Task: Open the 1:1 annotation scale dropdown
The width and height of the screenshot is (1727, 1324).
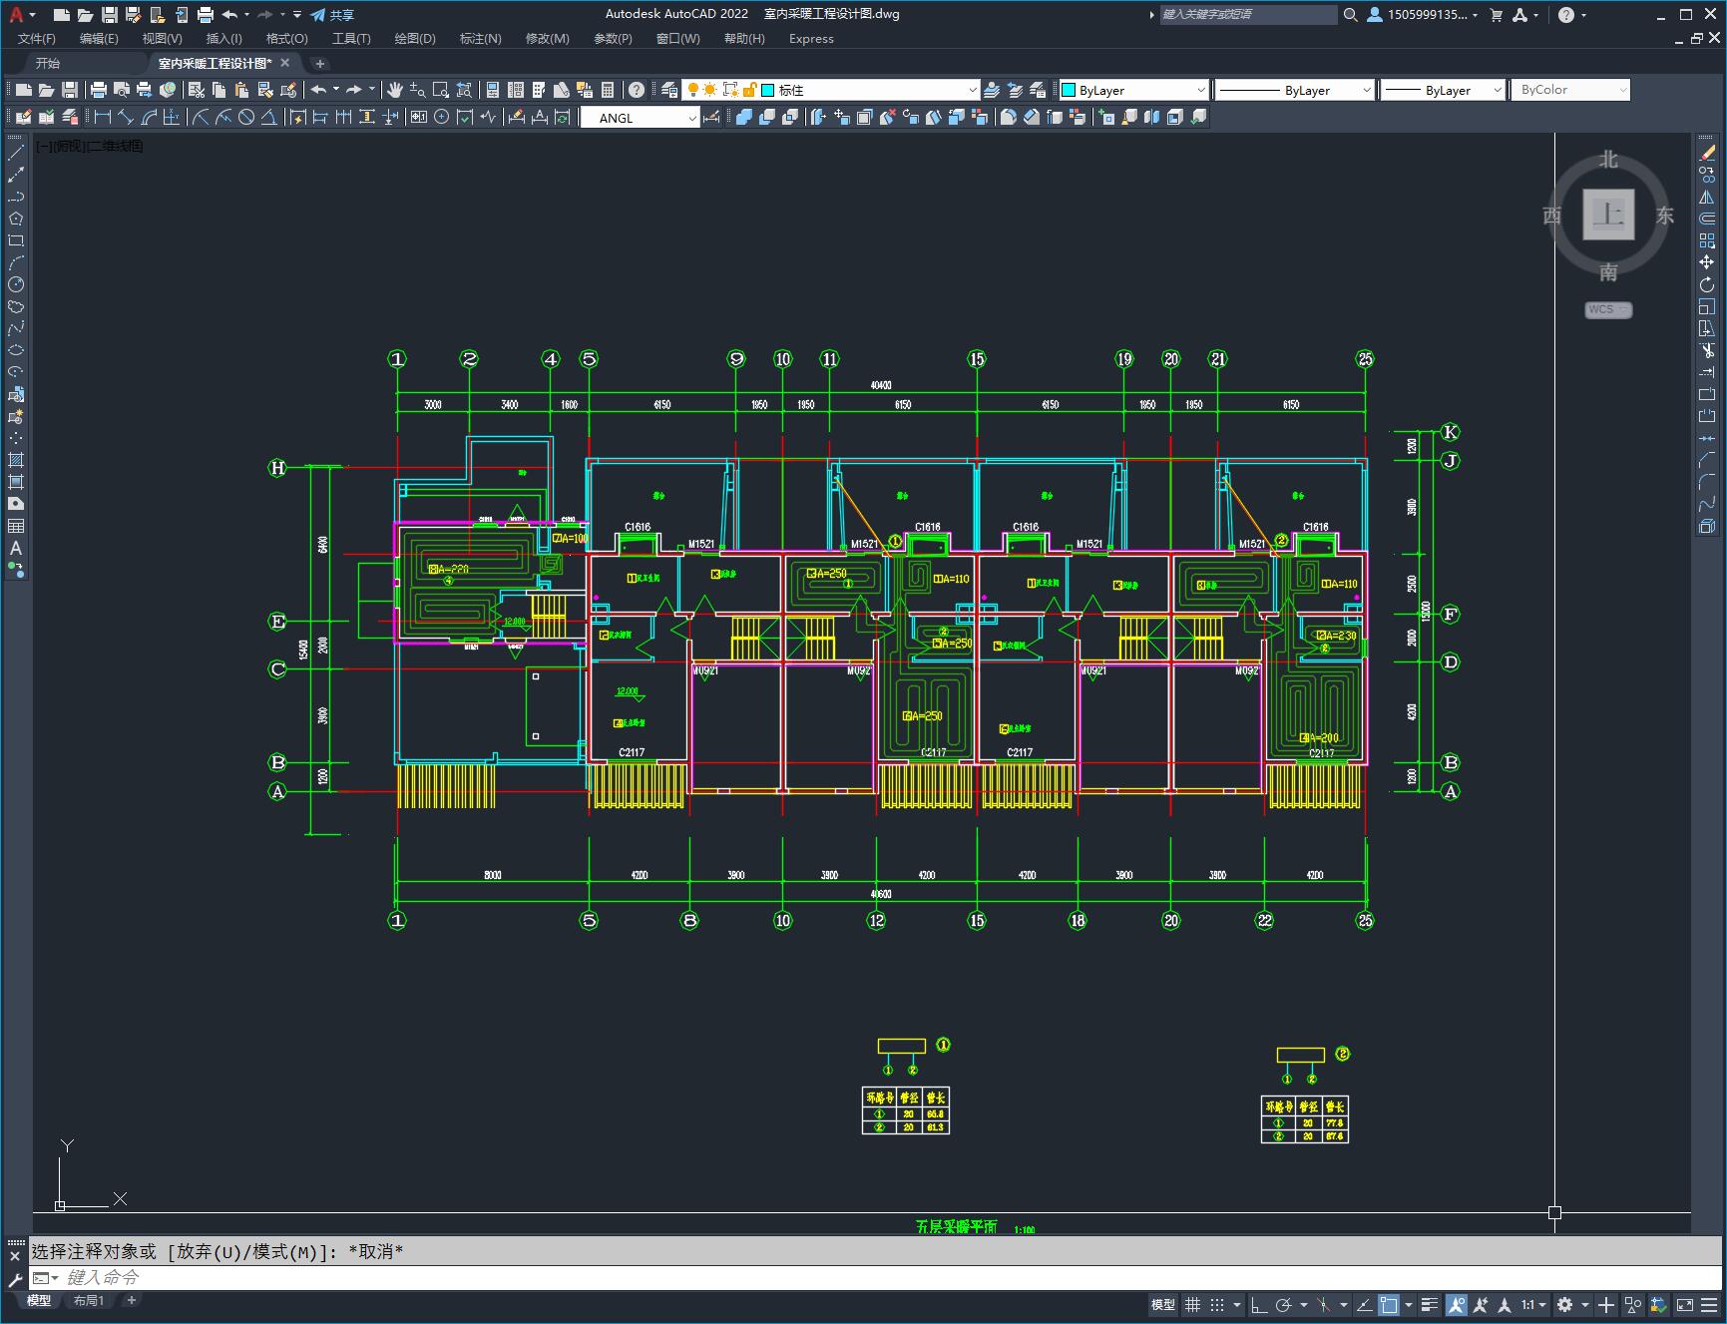Action: click(x=1534, y=1305)
